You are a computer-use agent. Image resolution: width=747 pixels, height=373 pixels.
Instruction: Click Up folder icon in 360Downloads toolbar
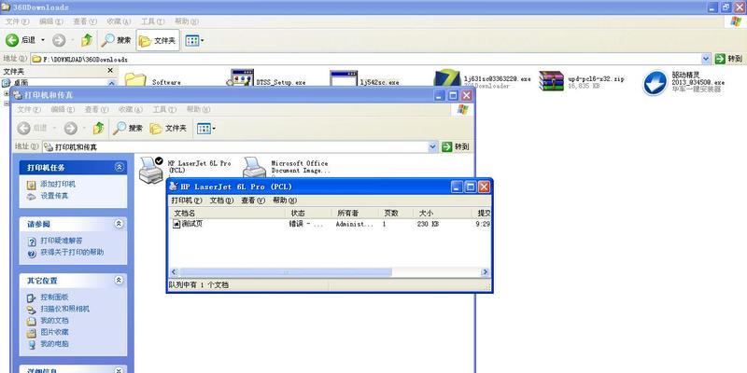tap(86, 40)
